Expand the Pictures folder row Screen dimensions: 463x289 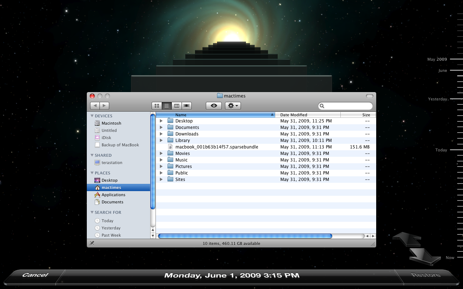[x=161, y=167]
